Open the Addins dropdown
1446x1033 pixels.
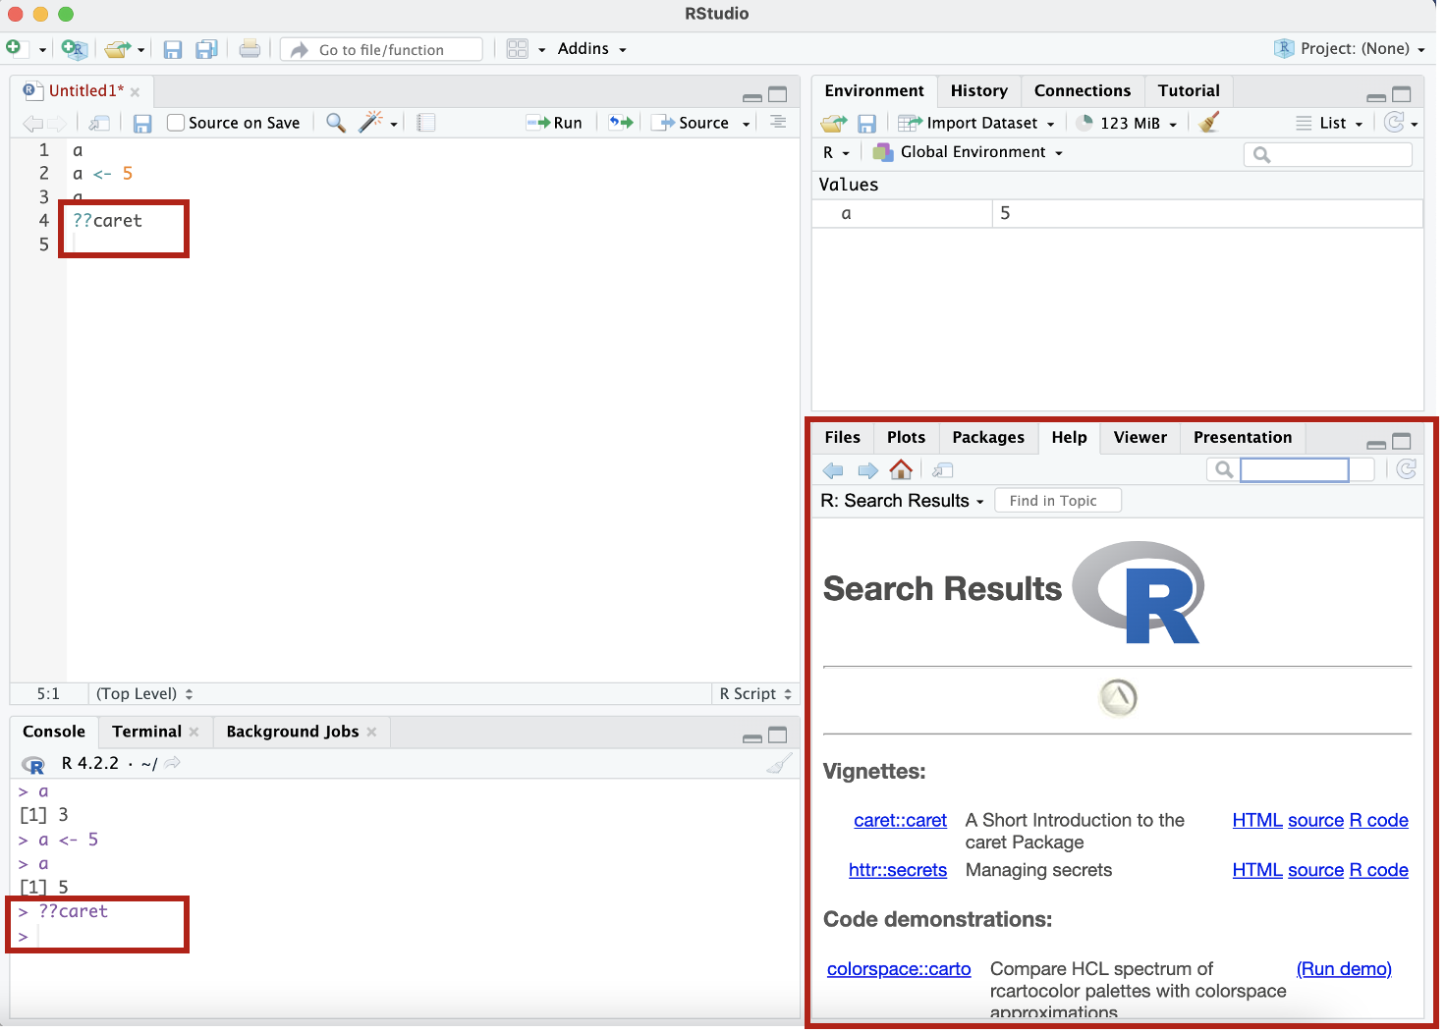(591, 49)
